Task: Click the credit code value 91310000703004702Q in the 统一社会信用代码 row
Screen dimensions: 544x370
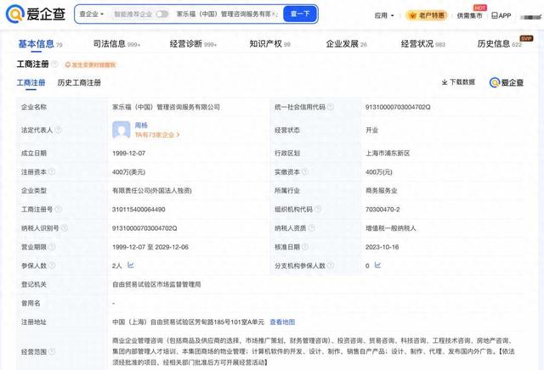Action: pyautogui.click(x=398, y=107)
